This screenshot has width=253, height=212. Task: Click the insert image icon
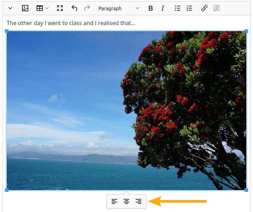25,8
